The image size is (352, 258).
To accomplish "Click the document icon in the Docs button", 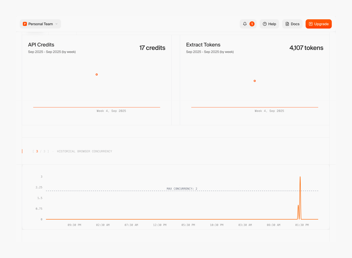I will (x=287, y=24).
